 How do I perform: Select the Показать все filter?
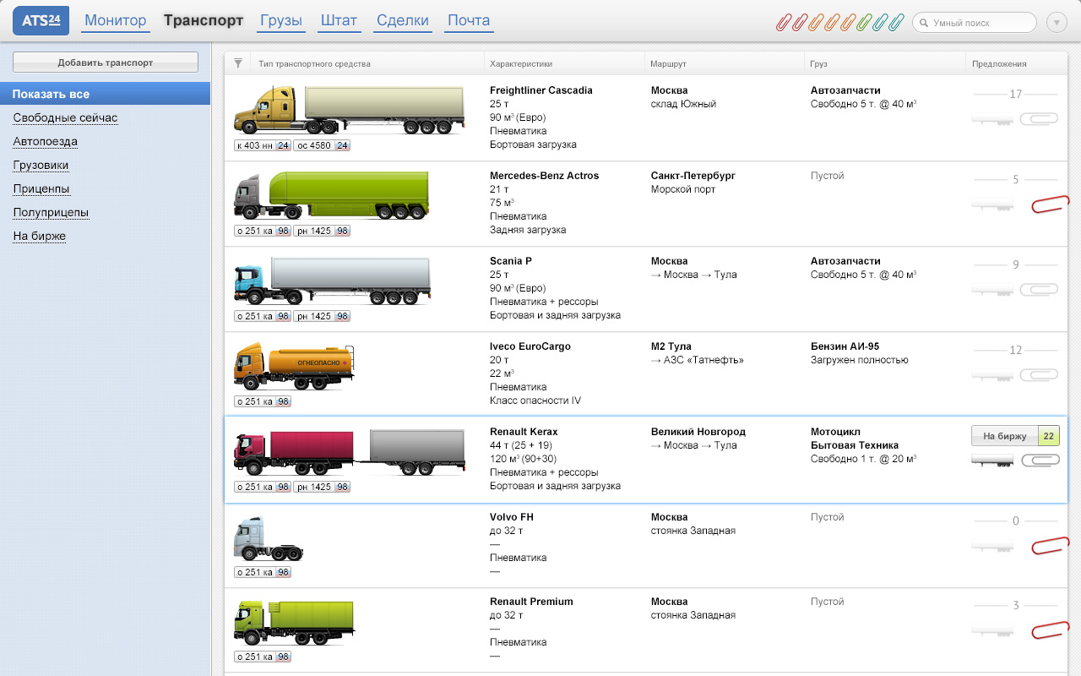pyautogui.click(x=105, y=94)
